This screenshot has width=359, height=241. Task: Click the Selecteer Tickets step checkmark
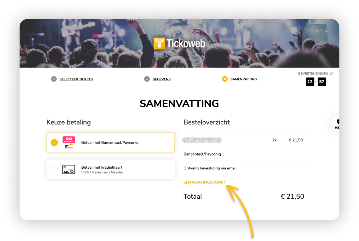click(x=54, y=79)
